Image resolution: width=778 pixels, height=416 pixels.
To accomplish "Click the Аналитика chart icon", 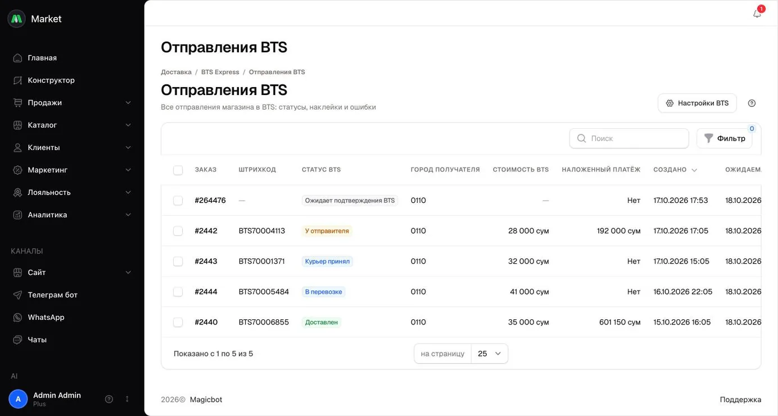I will coord(17,215).
